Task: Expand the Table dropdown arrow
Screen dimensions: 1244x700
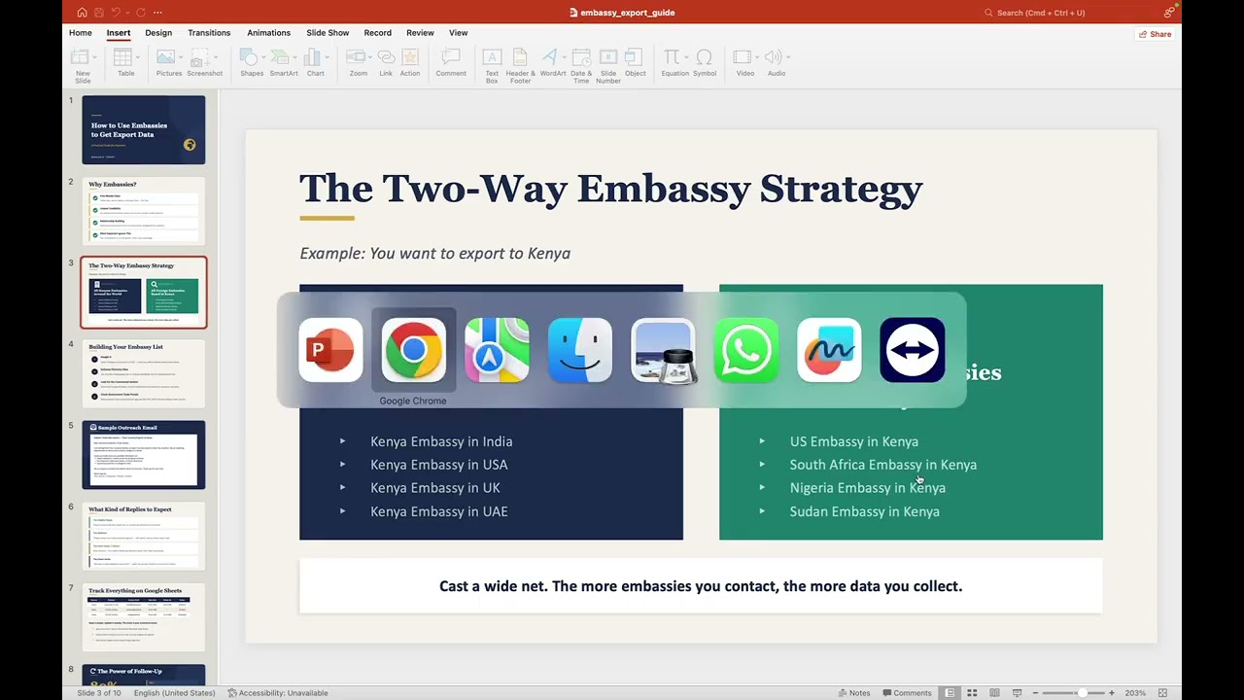Action: 139,57
